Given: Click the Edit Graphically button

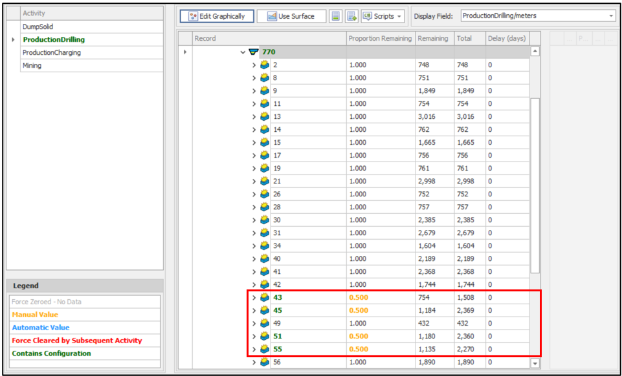Looking at the screenshot, I should point(216,16).
